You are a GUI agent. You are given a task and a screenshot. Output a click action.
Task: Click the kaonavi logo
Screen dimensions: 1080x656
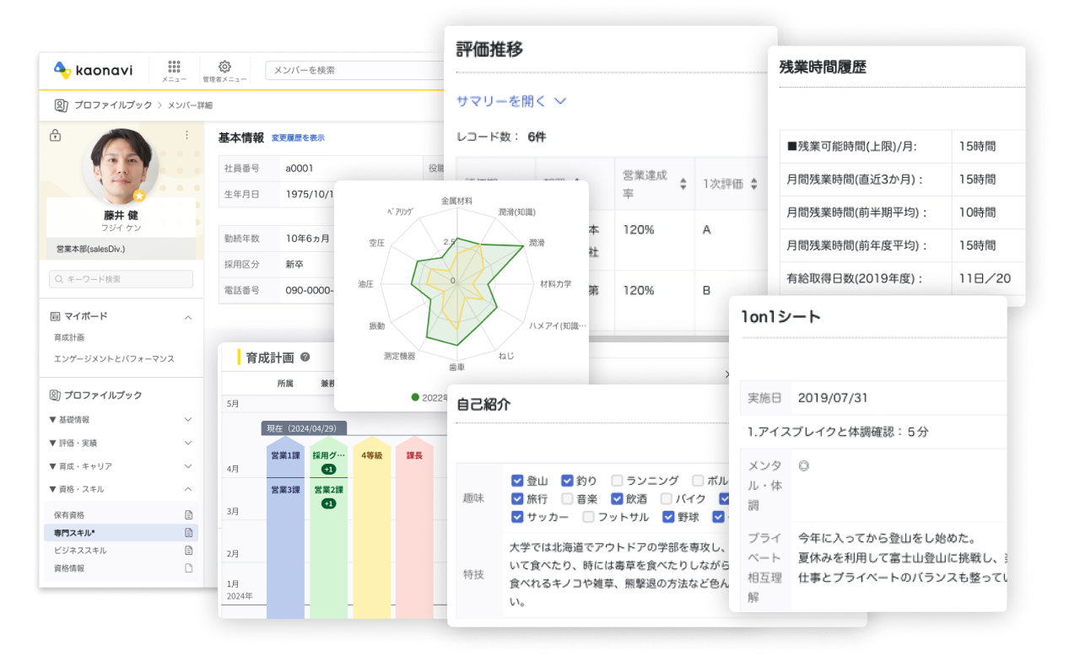[x=93, y=70]
